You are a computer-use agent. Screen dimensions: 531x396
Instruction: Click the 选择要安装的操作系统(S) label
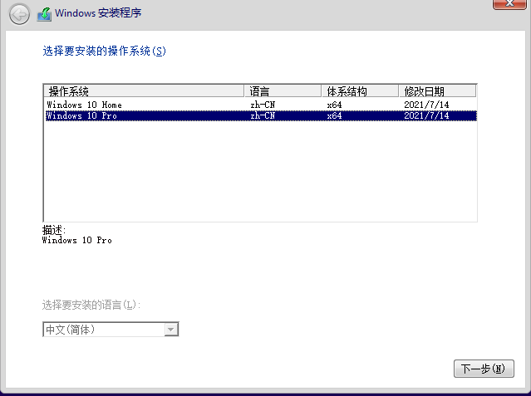105,51
